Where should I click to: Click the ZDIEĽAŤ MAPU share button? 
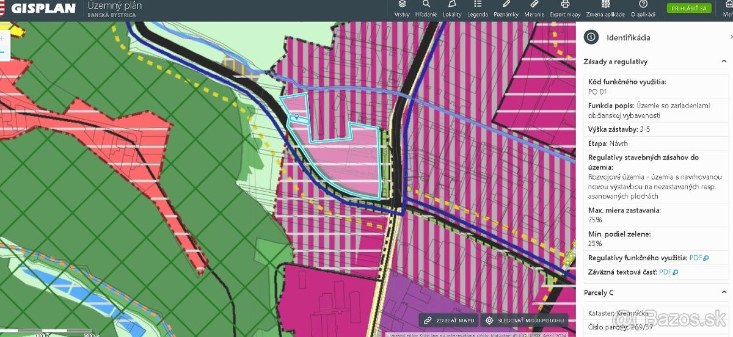[x=448, y=320]
